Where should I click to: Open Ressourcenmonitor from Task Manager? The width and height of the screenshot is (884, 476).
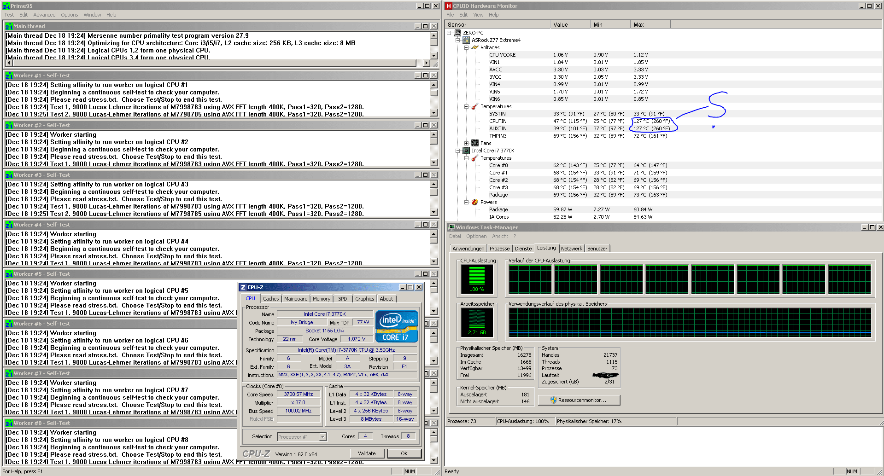tap(579, 400)
